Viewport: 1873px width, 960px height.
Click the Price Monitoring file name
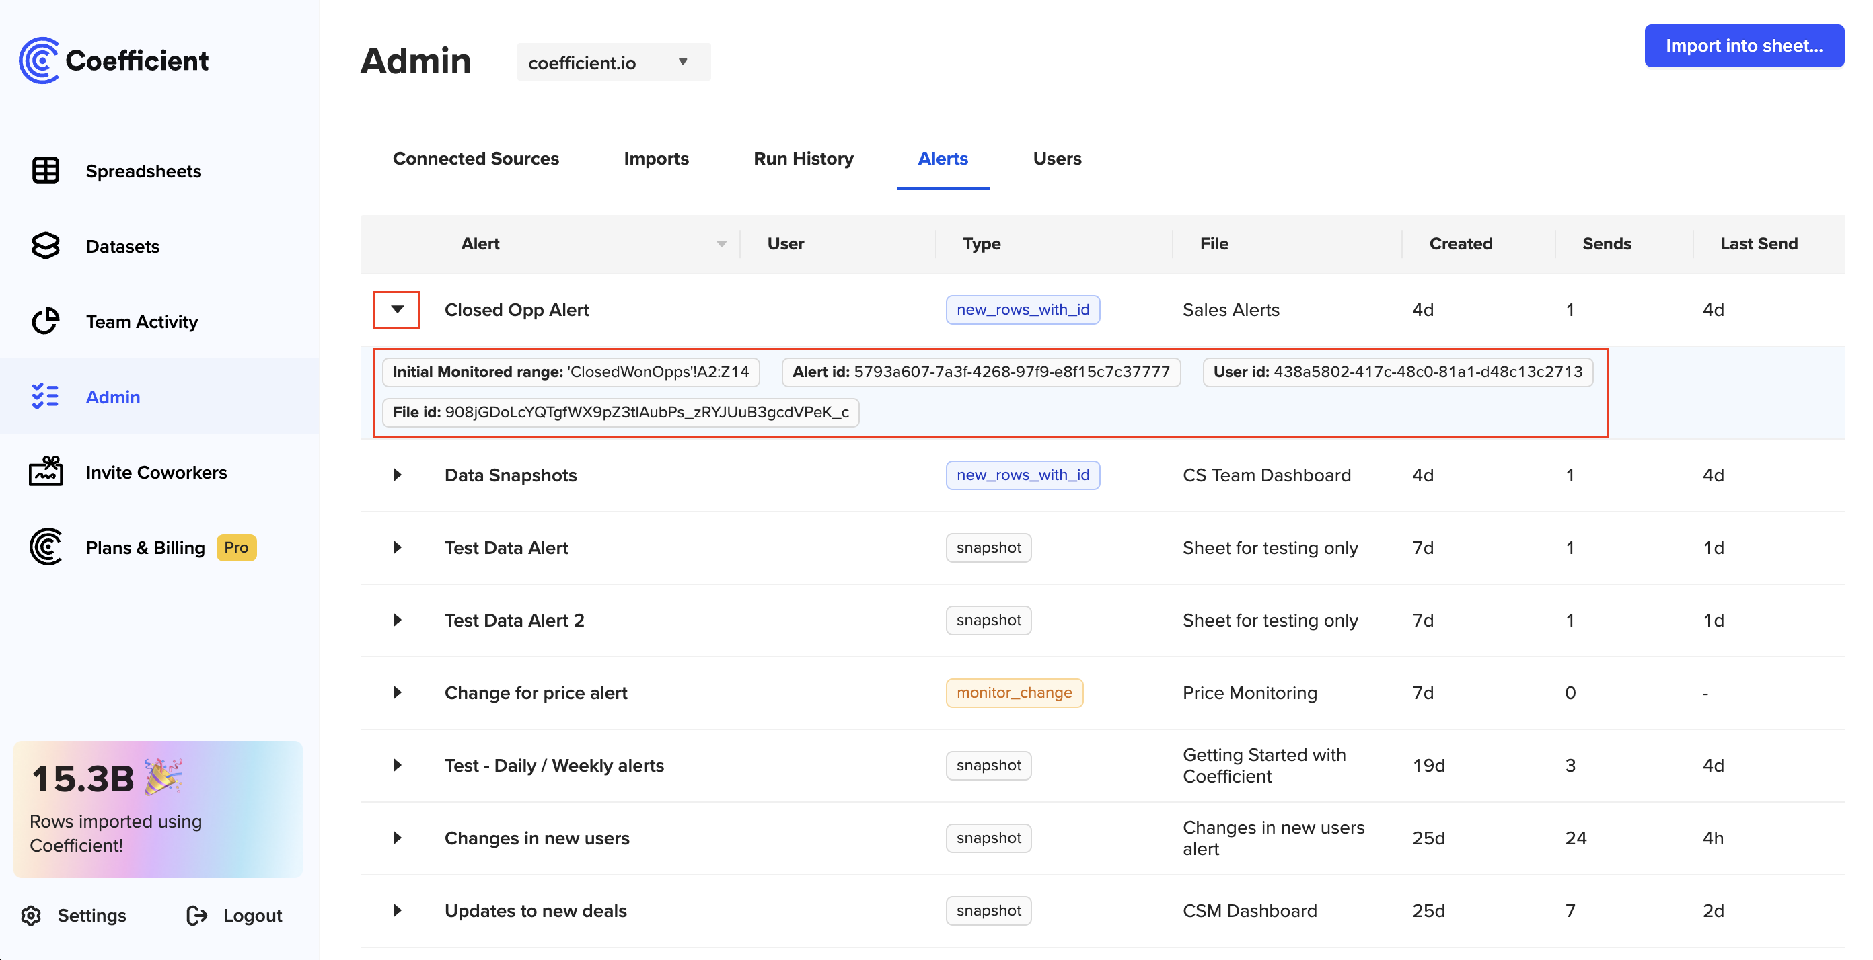[1249, 693]
